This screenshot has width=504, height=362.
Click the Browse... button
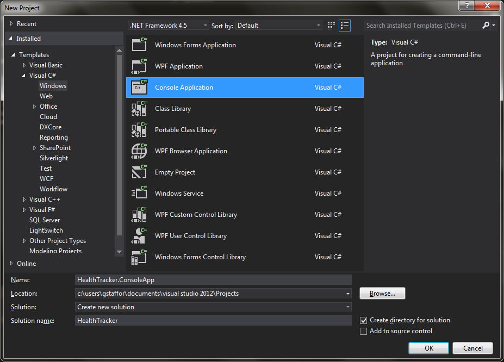pyautogui.click(x=382, y=294)
